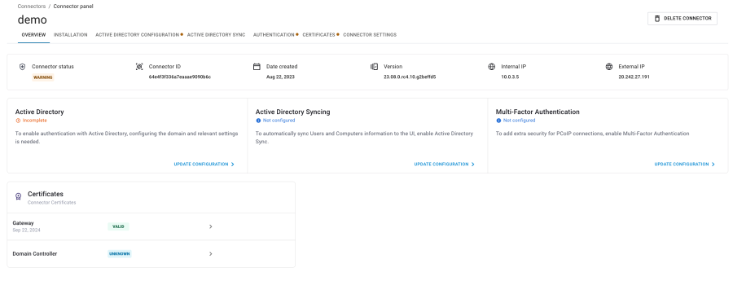Click Update Configuration for Active Directory

204,165
